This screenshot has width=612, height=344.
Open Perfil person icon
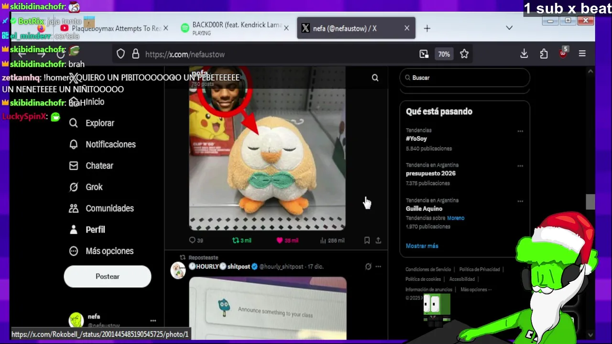point(73,230)
